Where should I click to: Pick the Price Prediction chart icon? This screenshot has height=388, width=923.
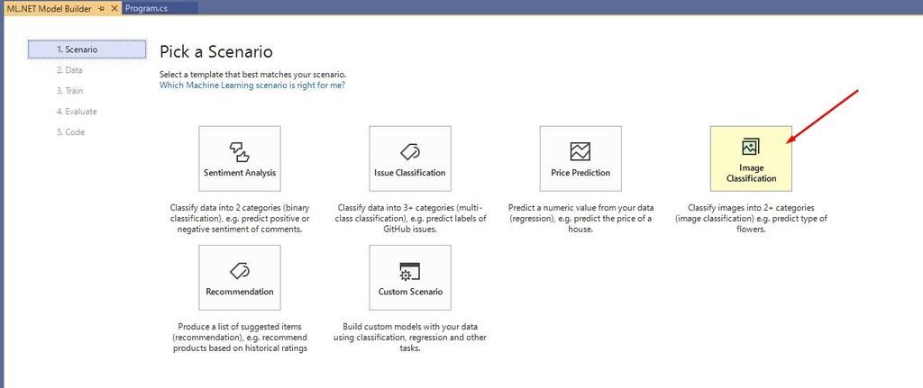(580, 151)
